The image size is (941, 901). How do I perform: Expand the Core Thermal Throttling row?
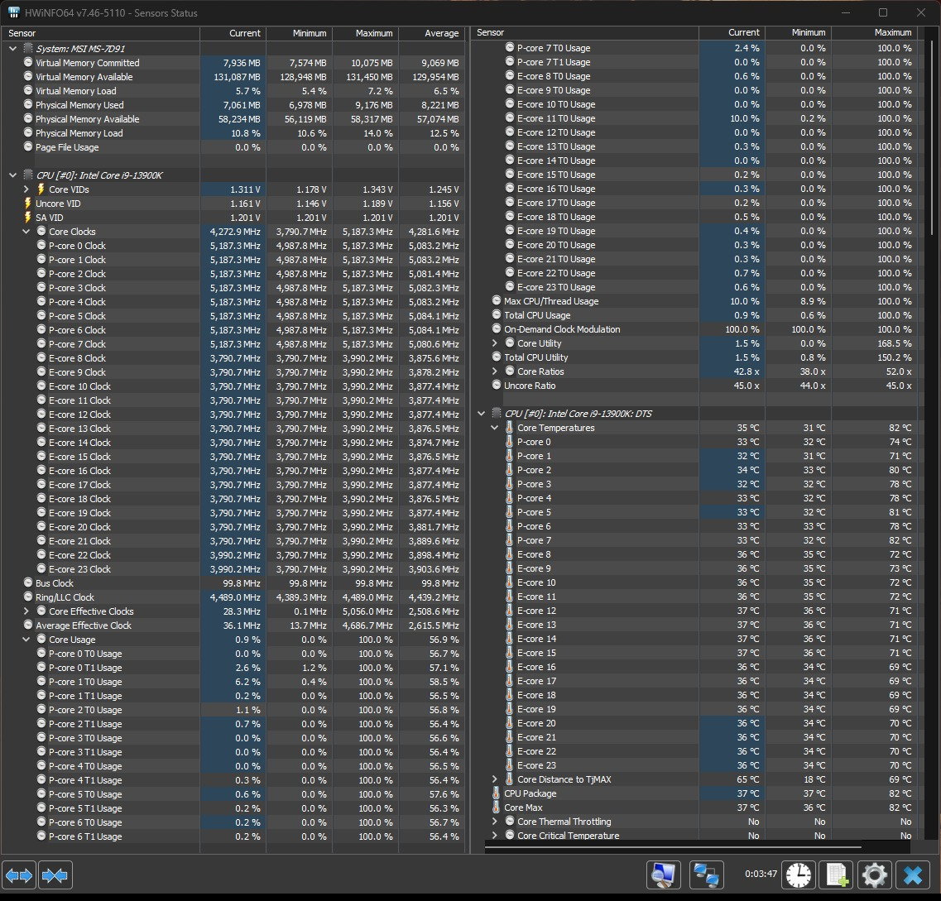(x=495, y=822)
